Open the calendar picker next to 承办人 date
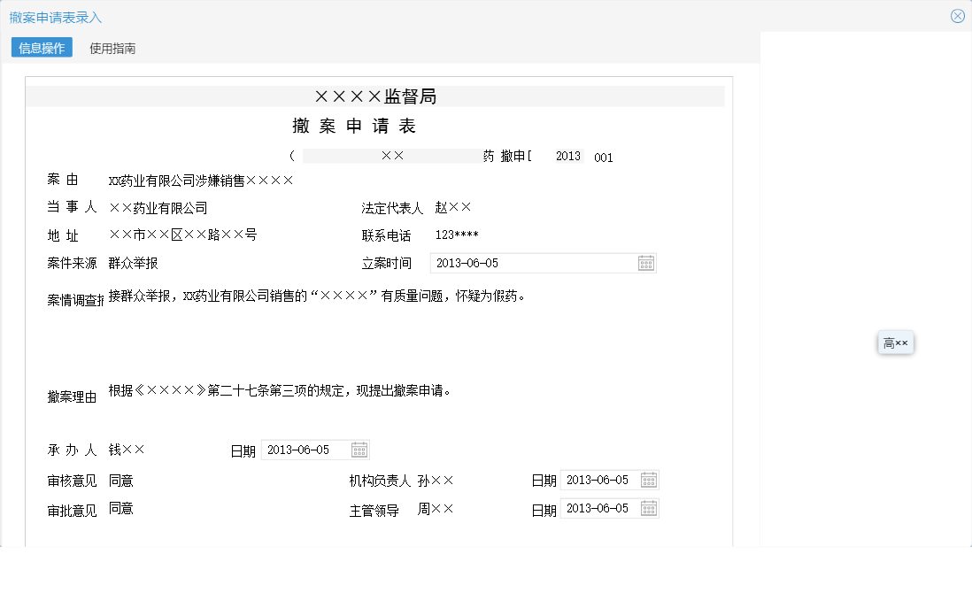This screenshot has width=972, height=608. pyautogui.click(x=359, y=450)
